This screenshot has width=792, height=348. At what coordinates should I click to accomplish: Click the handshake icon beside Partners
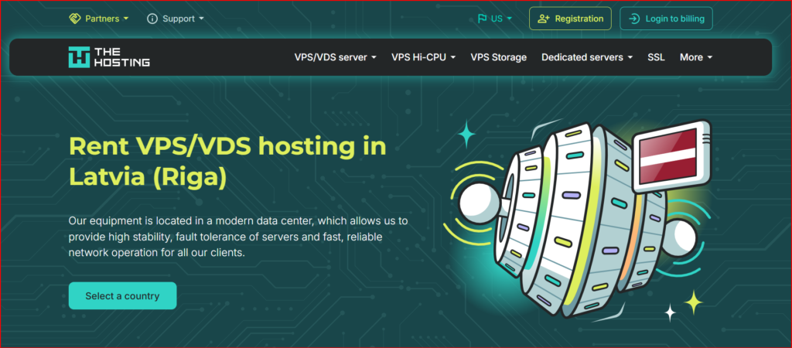[x=74, y=18]
